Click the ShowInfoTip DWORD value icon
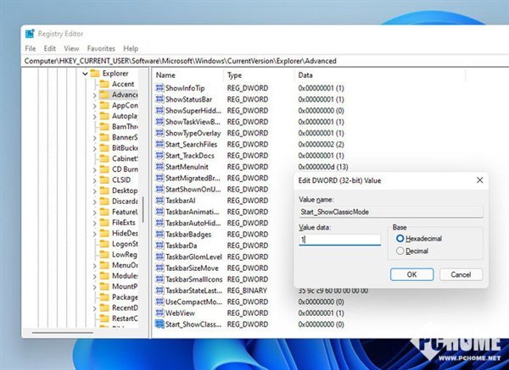The width and height of the screenshot is (509, 370). pos(159,88)
